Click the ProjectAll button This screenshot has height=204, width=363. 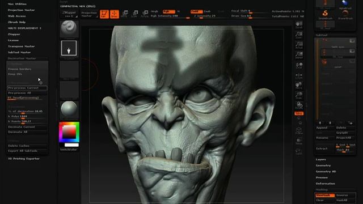(345, 138)
